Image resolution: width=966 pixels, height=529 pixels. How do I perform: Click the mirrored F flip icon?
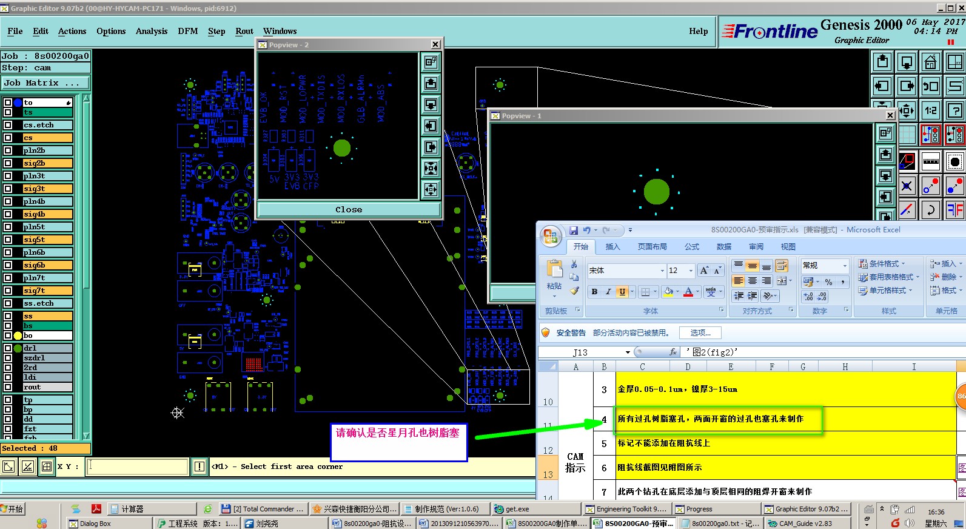pos(955,211)
